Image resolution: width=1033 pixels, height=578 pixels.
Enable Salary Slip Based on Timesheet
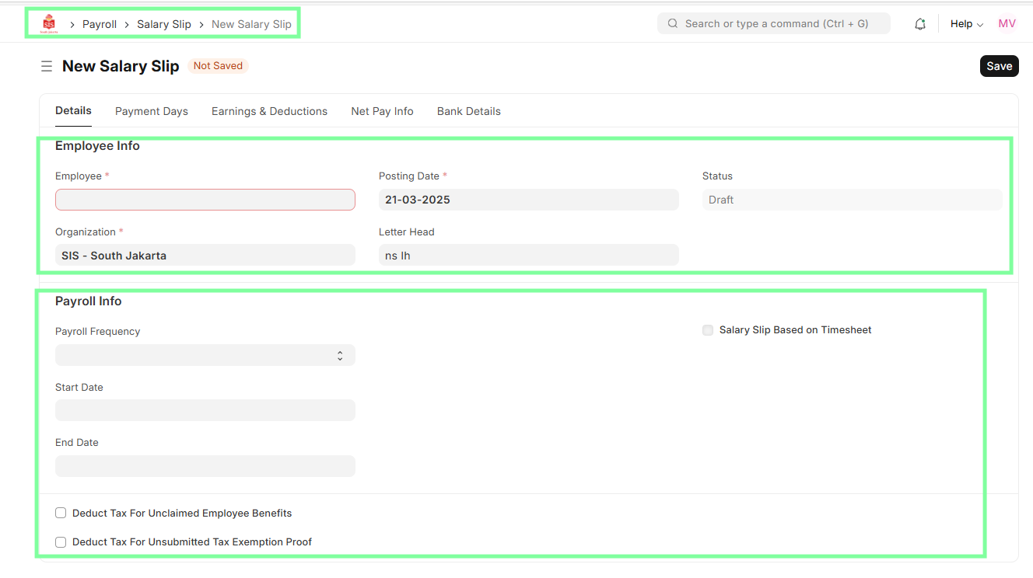pos(708,330)
